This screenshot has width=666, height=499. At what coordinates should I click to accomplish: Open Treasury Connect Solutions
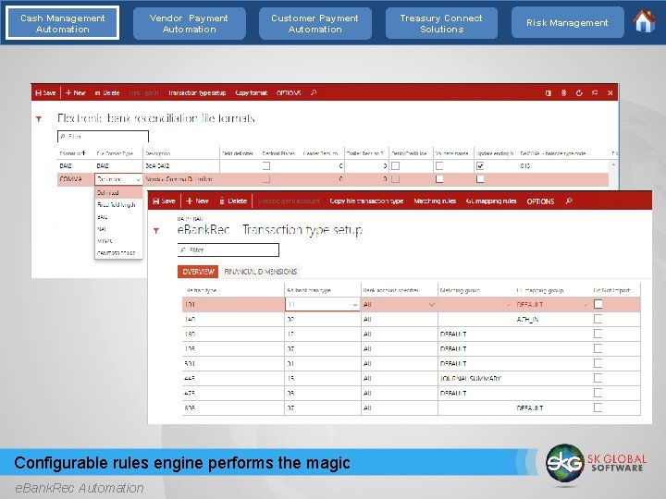441,23
